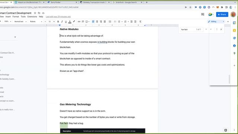The image size is (238, 134).
Task: Open the zoom level dropdown
Action: pyautogui.click(x=7, y=22)
